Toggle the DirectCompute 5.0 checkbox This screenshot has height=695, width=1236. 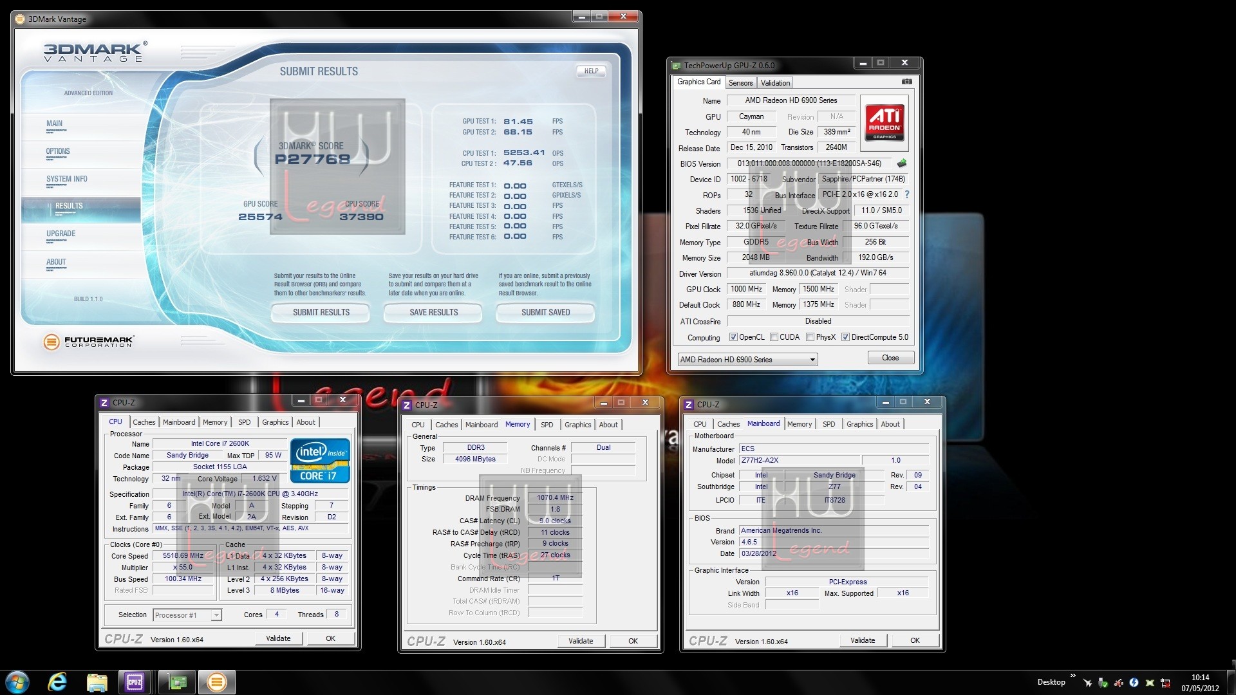pos(846,337)
